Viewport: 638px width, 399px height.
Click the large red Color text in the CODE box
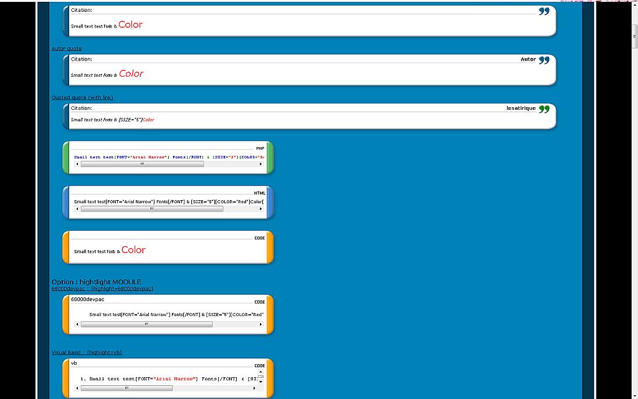tap(133, 250)
